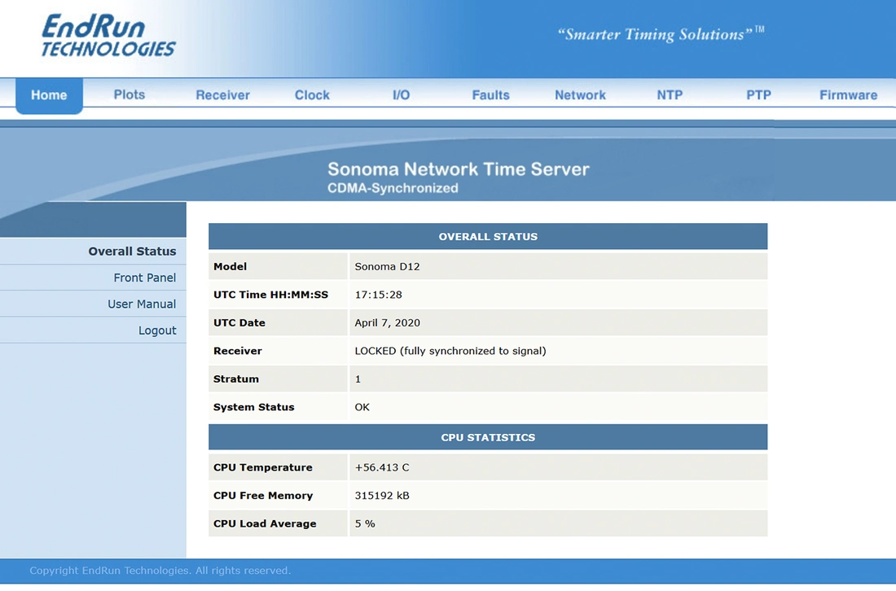Open the Home tab
The width and height of the screenshot is (896, 591).
click(x=49, y=95)
